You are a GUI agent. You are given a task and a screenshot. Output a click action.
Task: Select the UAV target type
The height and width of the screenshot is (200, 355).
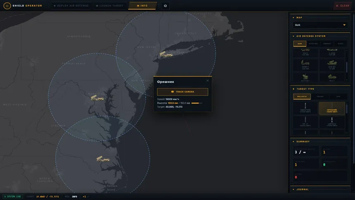pyautogui.click(x=338, y=96)
